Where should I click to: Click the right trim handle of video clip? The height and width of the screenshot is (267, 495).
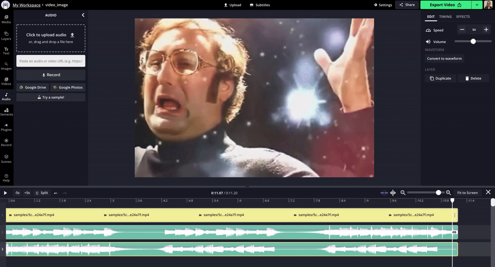455,215
